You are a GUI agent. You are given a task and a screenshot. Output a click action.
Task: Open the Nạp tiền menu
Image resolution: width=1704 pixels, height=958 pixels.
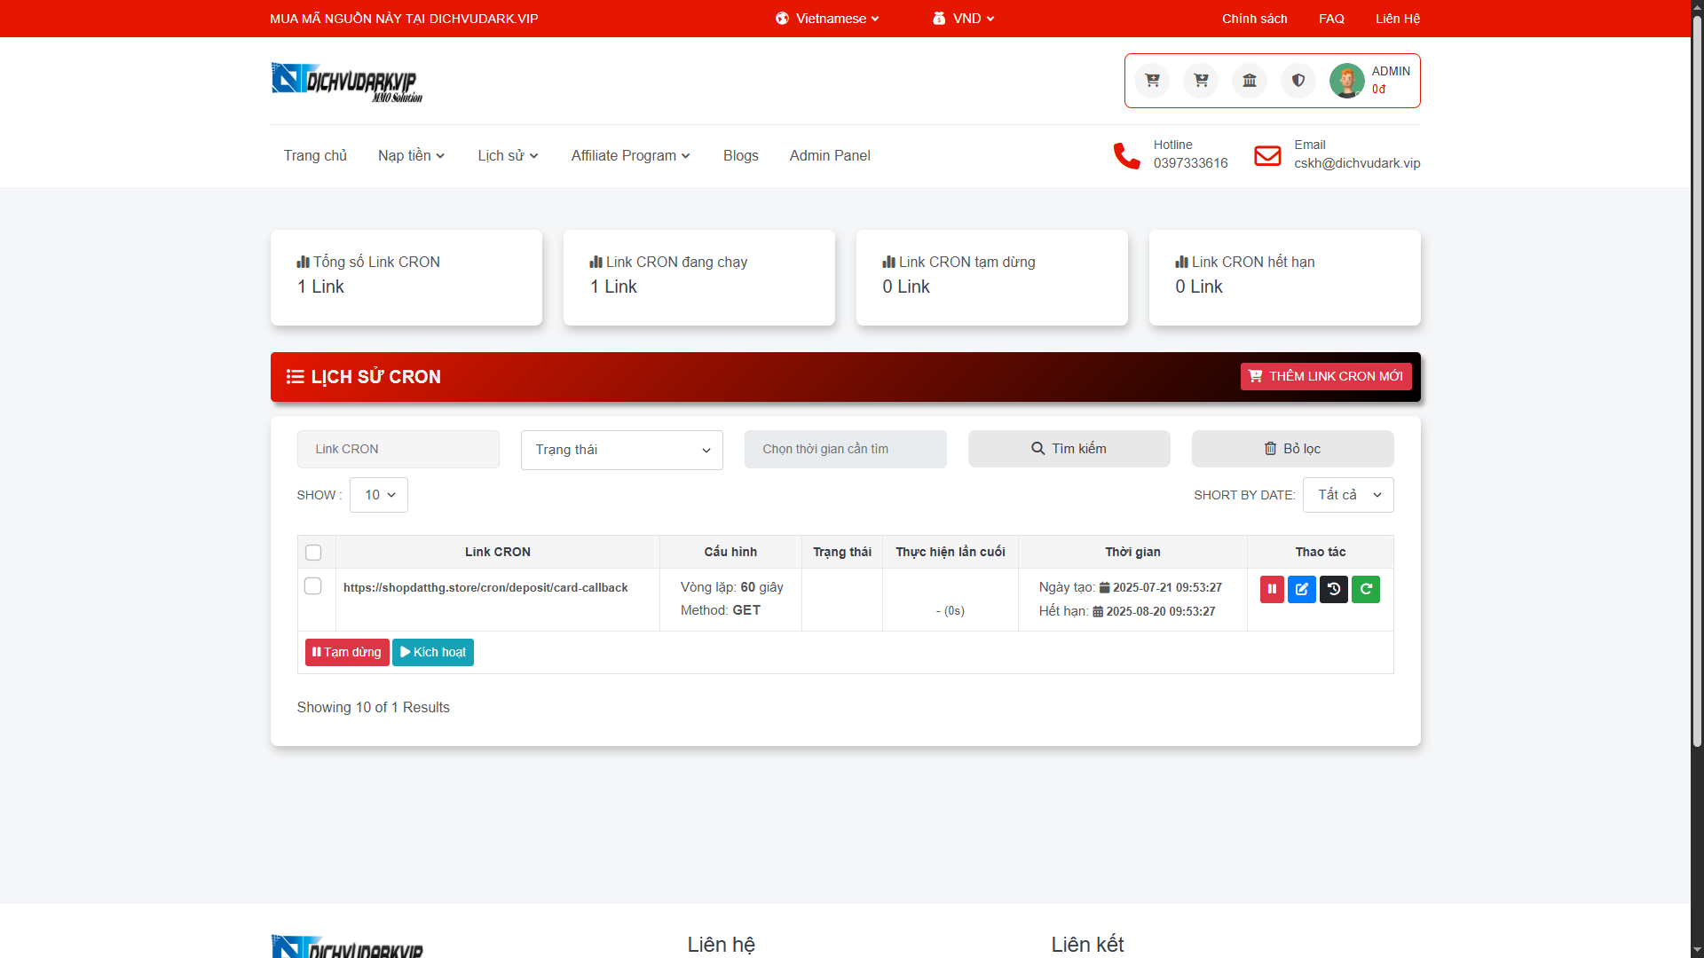pyautogui.click(x=411, y=155)
